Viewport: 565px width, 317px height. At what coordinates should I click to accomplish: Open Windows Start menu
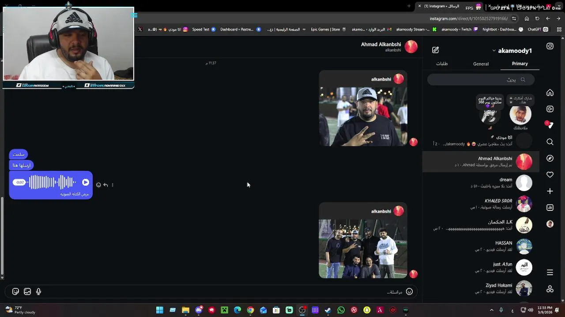[160, 310]
